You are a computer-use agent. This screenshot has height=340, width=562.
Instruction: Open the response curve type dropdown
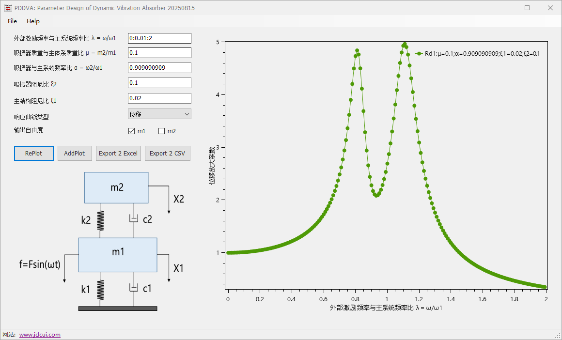click(x=159, y=114)
